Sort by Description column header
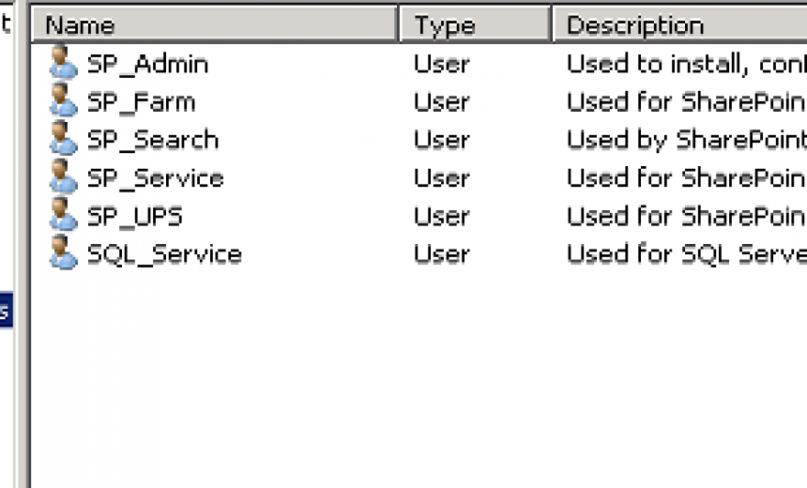The height and width of the screenshot is (488, 807). (680, 24)
